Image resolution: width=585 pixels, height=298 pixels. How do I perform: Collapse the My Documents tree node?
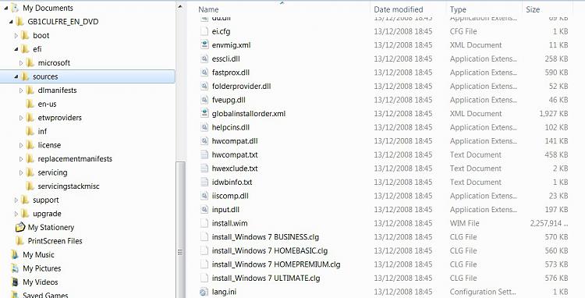coord(5,8)
